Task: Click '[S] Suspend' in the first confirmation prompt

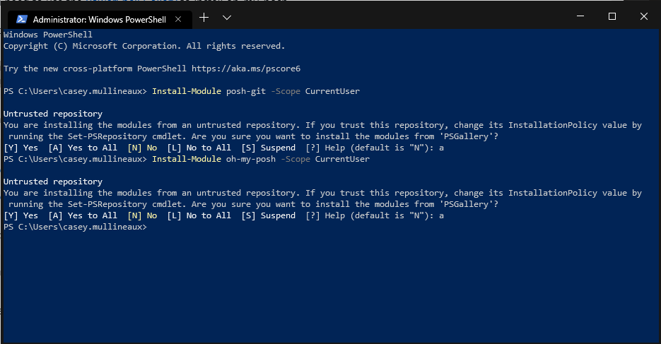Action: coord(268,148)
